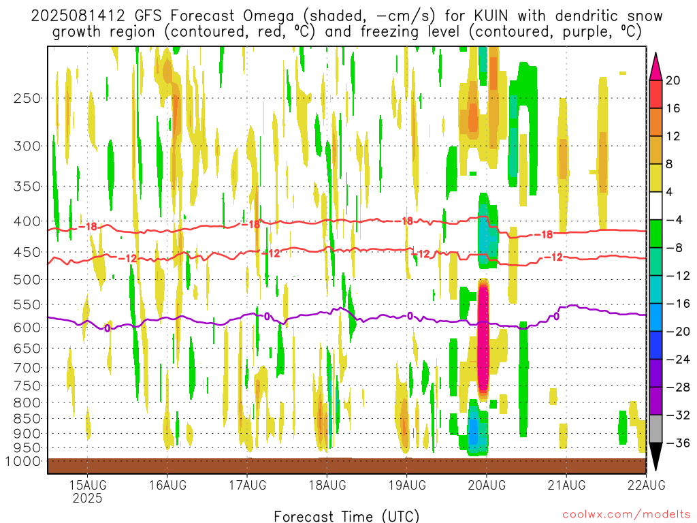
Task: Click the 850 pressure level label
Action: (27, 419)
